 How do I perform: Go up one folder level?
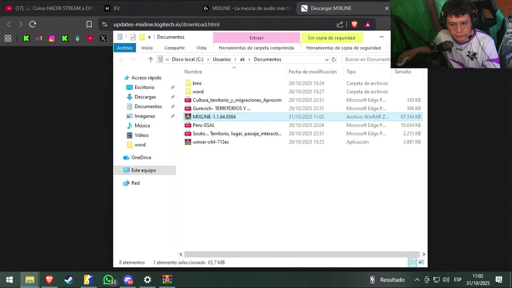150,59
